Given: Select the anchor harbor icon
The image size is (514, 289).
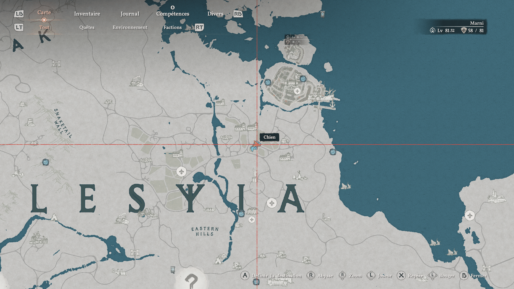Looking at the screenshot, I should (332, 104).
